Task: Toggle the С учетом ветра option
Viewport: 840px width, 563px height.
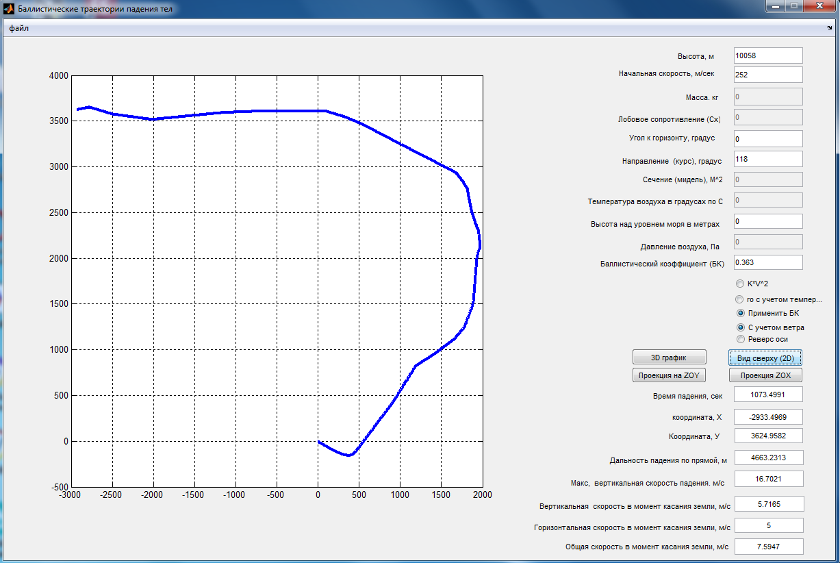Action: tap(739, 327)
